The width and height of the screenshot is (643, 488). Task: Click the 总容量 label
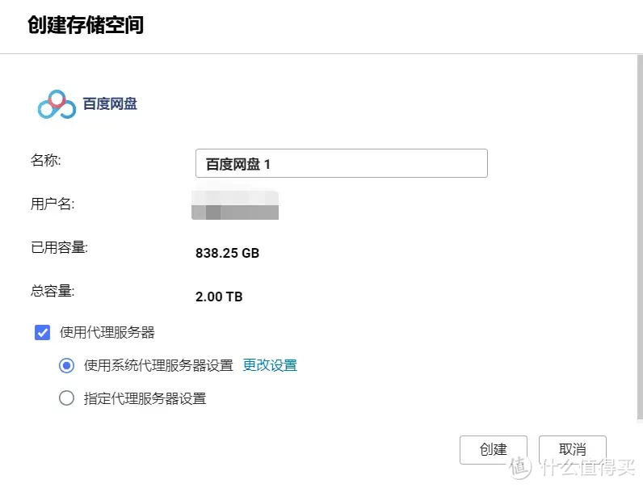[x=53, y=291]
